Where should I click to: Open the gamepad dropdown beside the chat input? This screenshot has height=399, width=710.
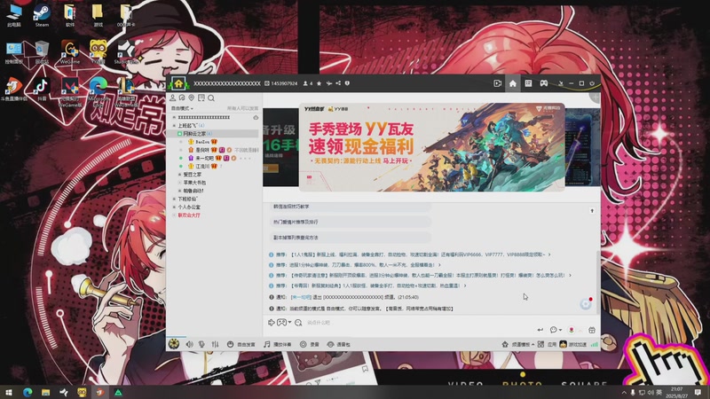point(284,323)
